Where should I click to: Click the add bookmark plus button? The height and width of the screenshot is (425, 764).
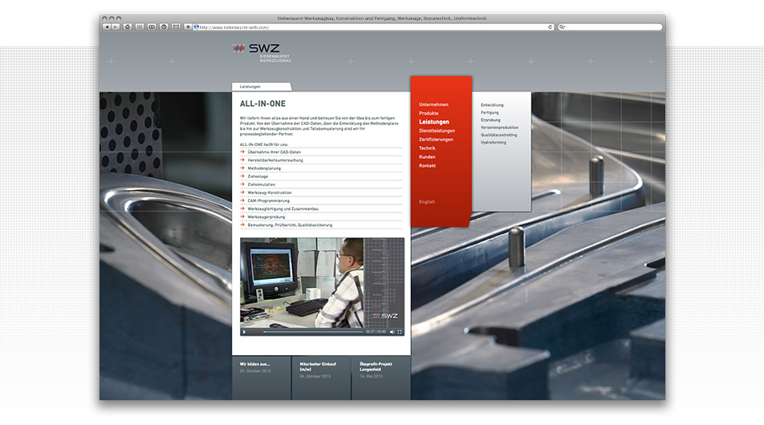(188, 26)
